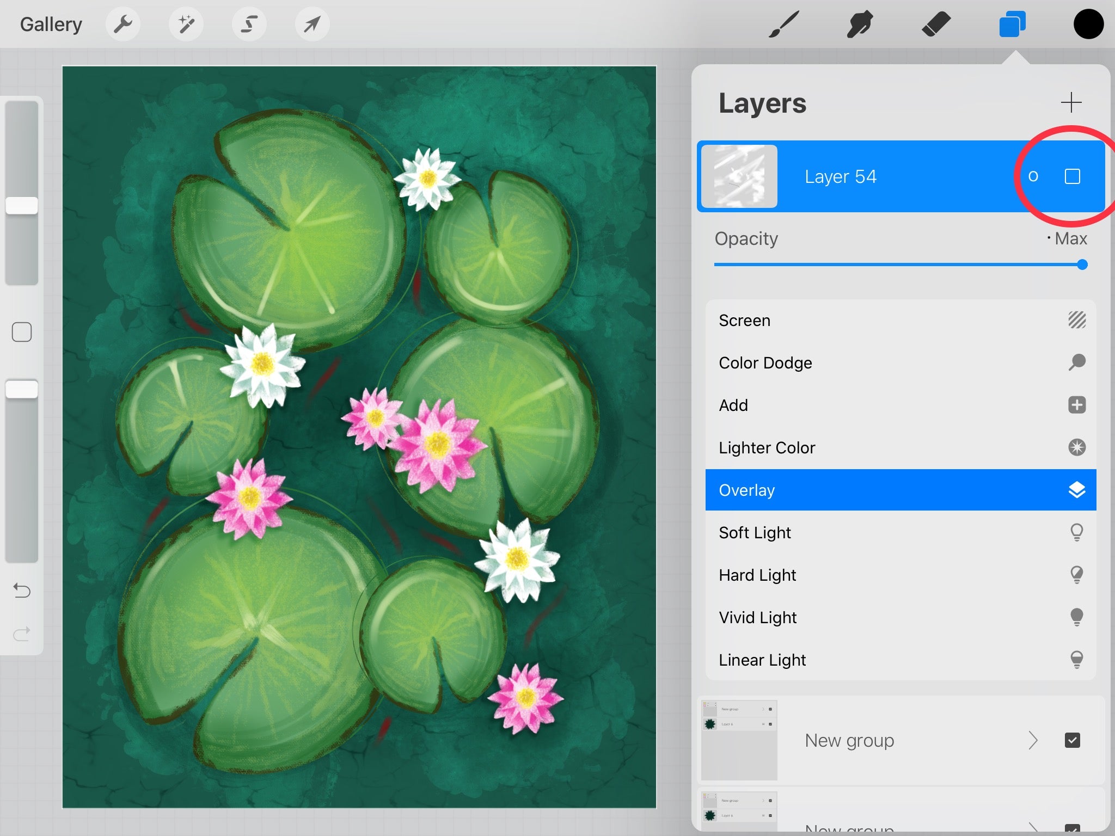
Task: Open the Adjustments magic wand menu
Action: (186, 24)
